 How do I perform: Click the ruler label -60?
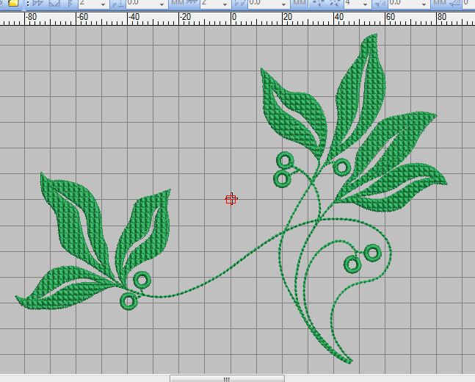[x=82, y=17]
